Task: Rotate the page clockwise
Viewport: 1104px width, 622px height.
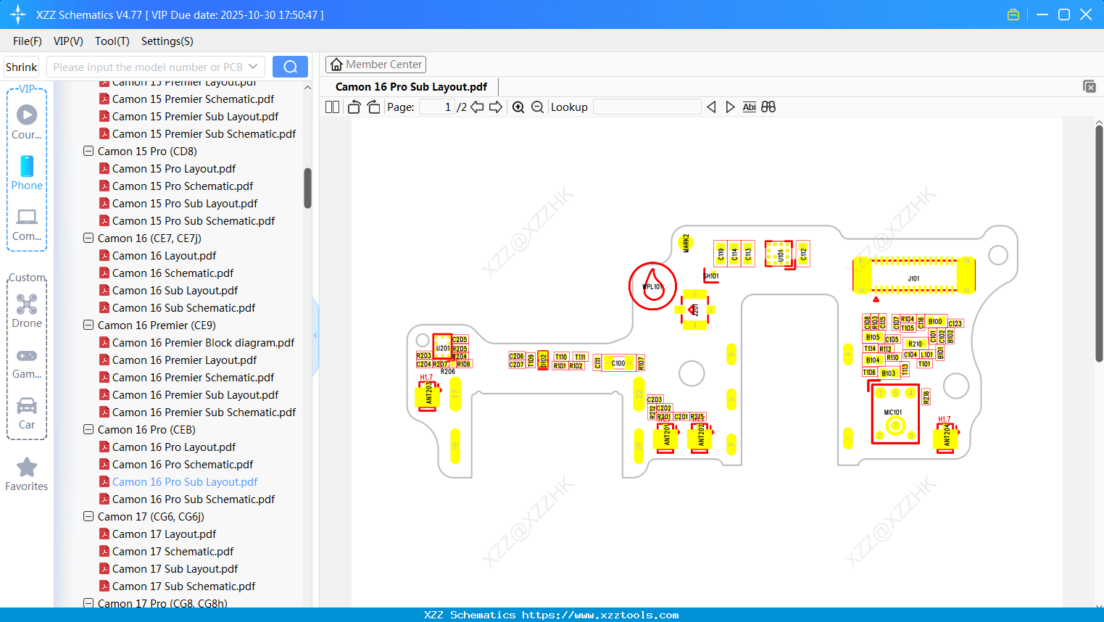Action: [x=373, y=107]
